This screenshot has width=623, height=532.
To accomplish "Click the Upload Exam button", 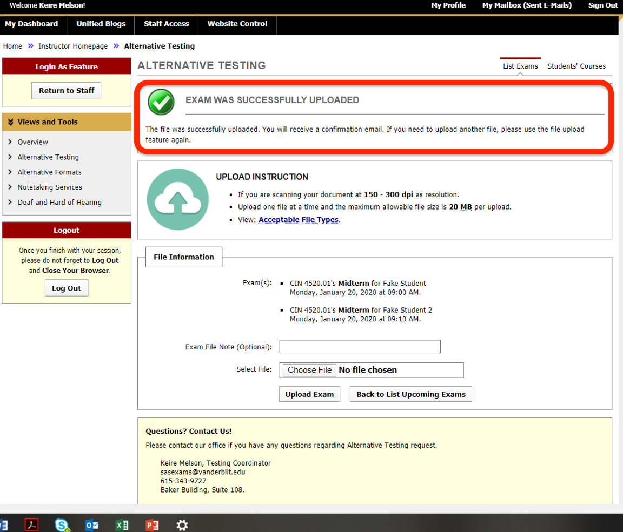I will pyautogui.click(x=309, y=394).
